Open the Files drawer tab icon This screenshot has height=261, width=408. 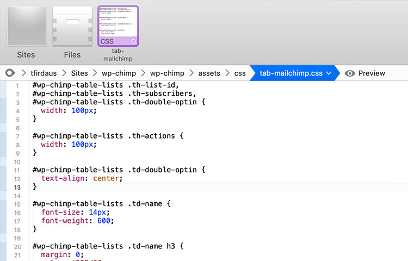point(72,26)
